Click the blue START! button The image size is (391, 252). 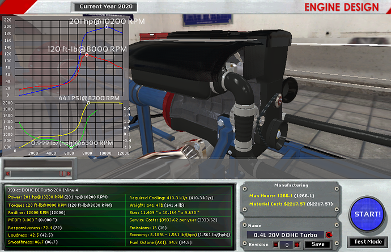point(368,214)
